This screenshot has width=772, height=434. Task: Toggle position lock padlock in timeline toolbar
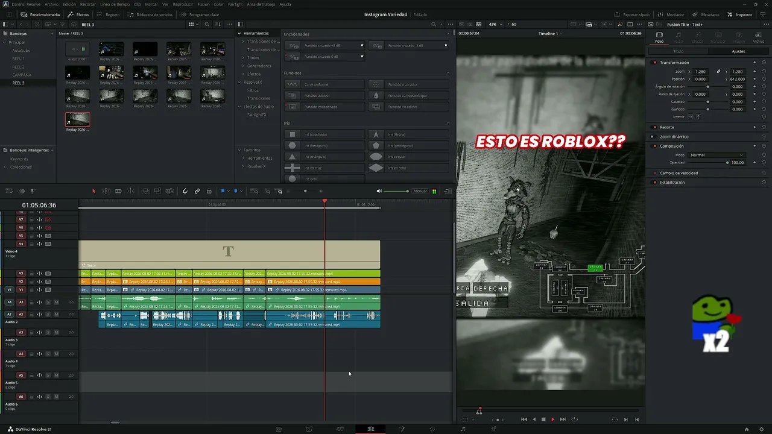[209, 191]
